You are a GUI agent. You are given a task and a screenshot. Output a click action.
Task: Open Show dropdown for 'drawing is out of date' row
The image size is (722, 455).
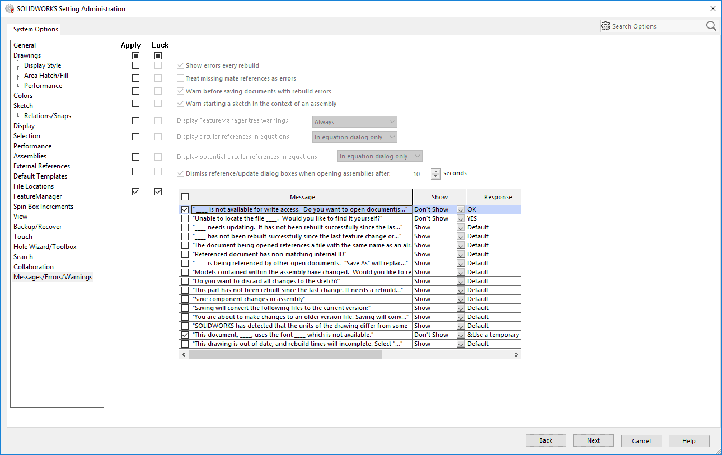[x=461, y=344]
